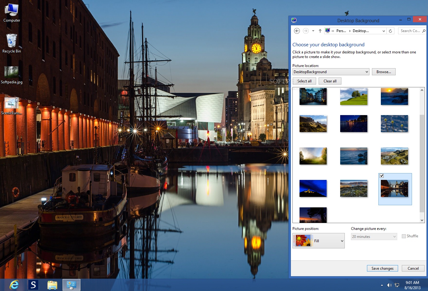Click the Cancel button
The image size is (428, 291).
pyautogui.click(x=413, y=268)
